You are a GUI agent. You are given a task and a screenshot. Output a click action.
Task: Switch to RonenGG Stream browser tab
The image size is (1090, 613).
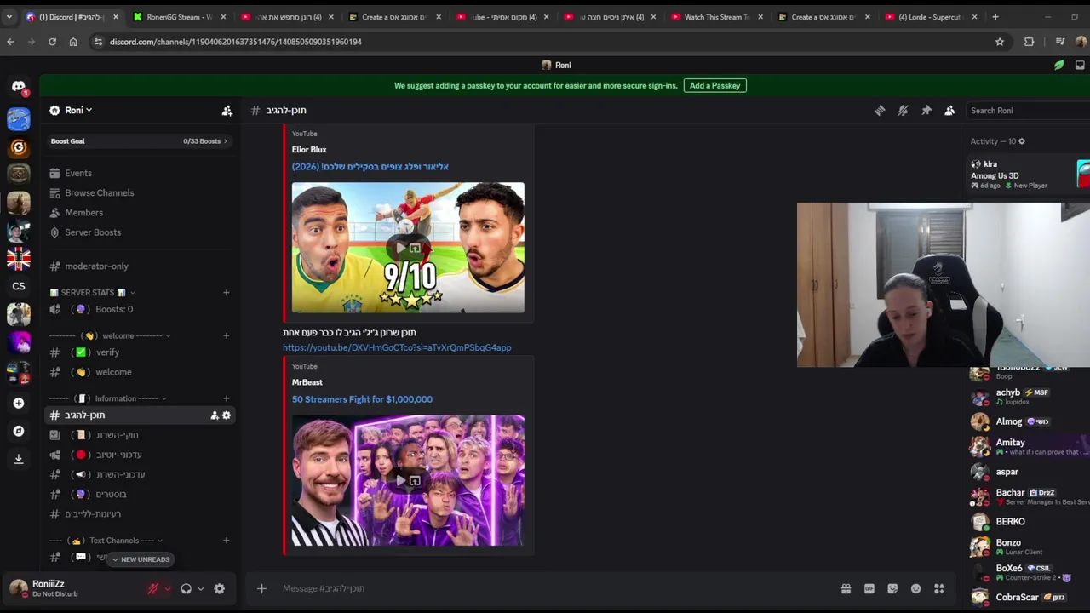(179, 17)
